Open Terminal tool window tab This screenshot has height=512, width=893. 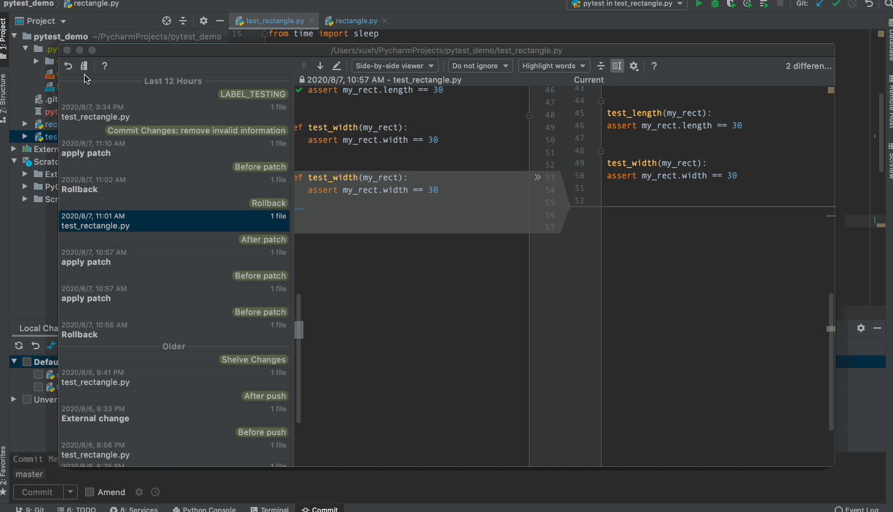[269, 509]
